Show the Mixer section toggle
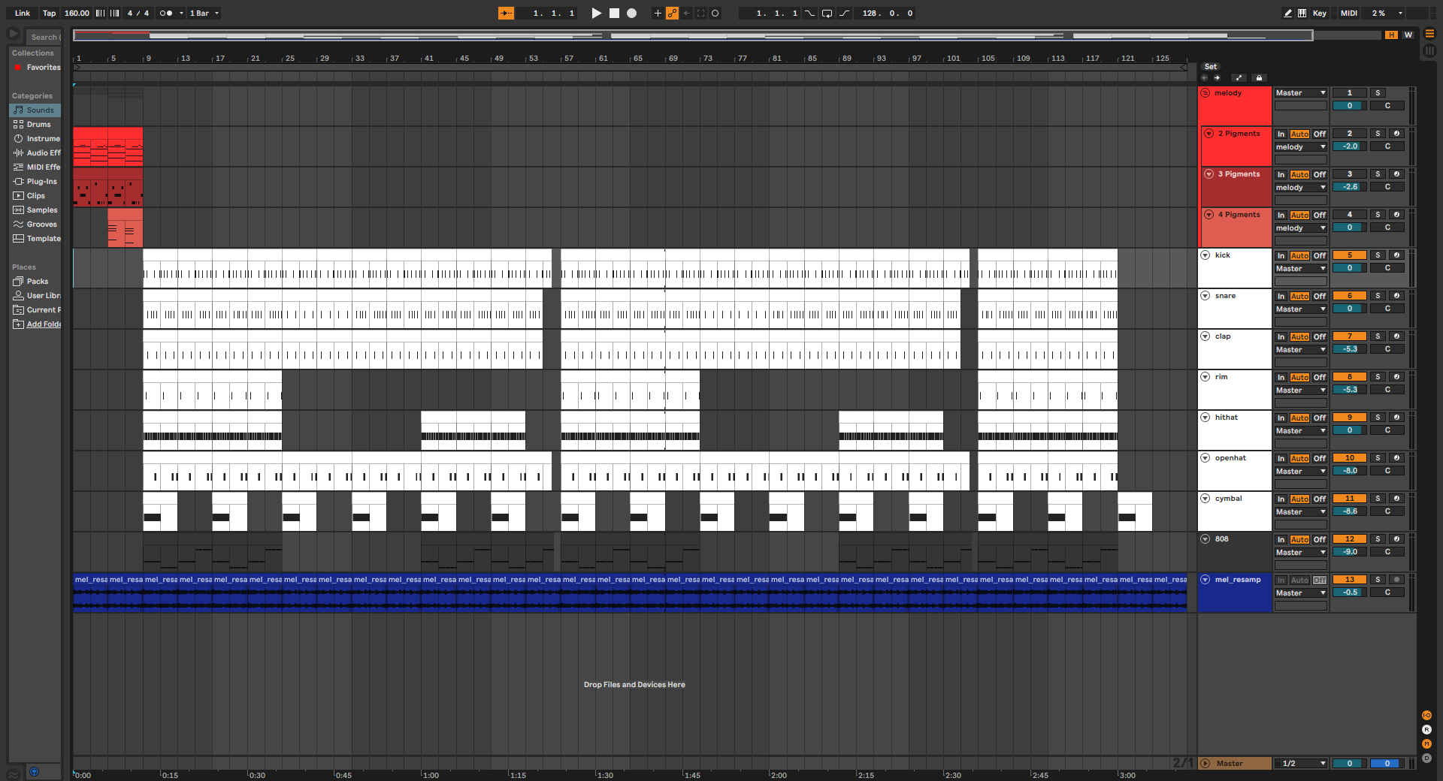Viewport: 1443px width, 781px height. 1426,744
